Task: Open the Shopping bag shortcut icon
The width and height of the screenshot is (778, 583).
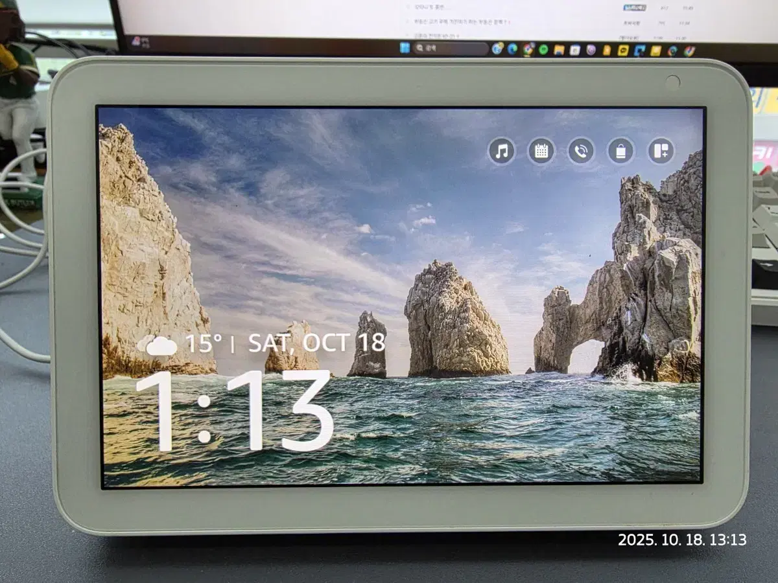Action: 620,152
